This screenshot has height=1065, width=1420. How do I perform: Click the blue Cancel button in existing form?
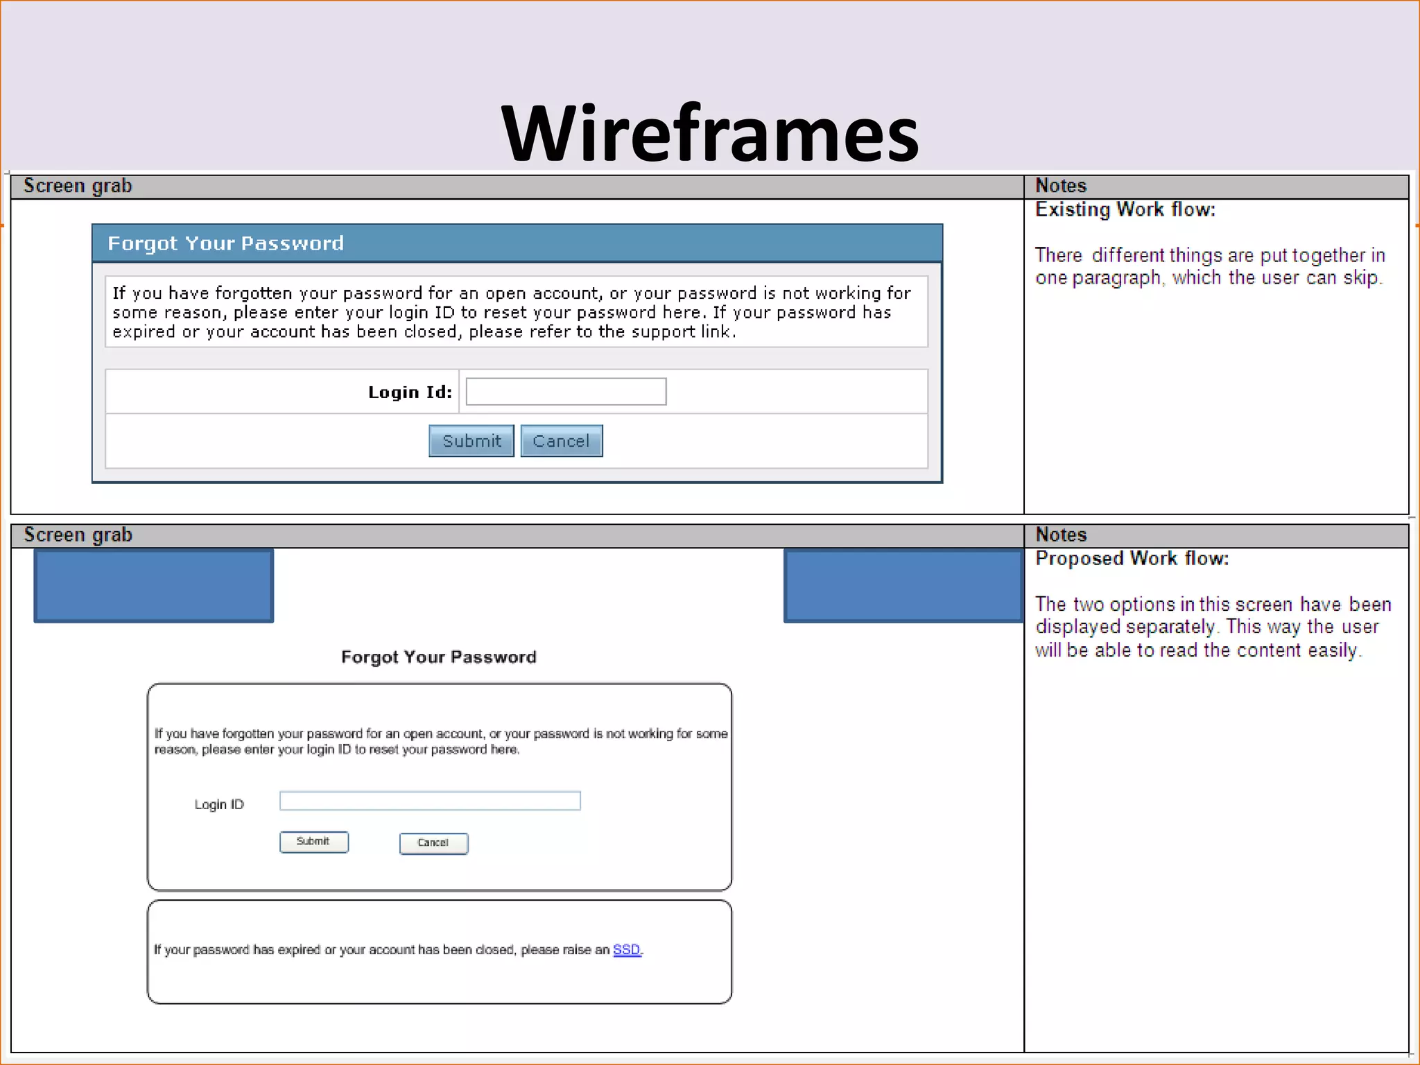point(561,441)
